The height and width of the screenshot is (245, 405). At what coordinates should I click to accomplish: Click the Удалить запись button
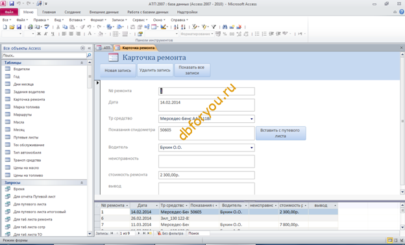point(154,70)
